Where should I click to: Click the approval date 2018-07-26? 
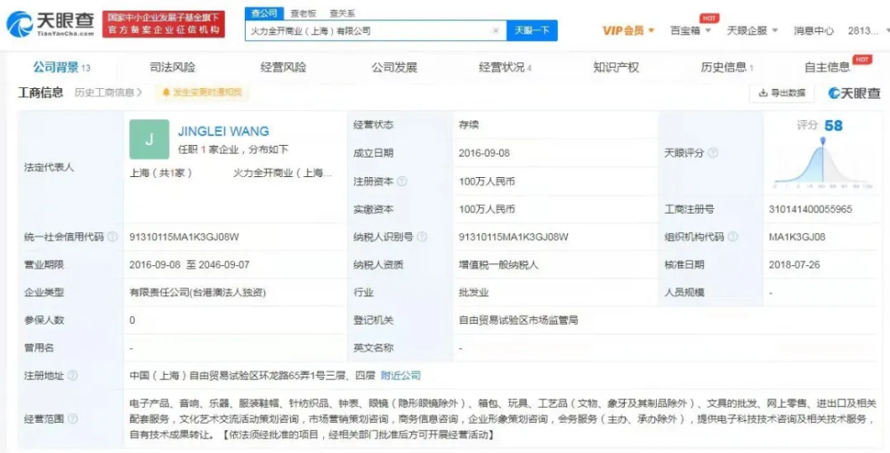[794, 264]
